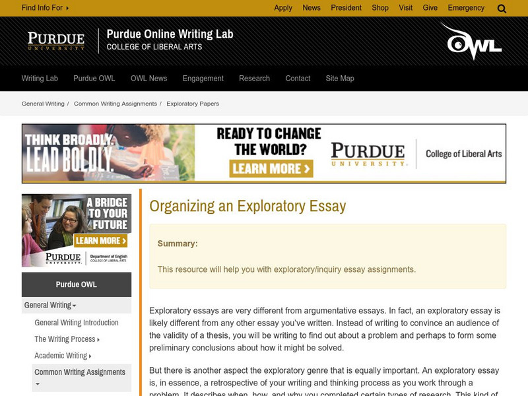The image size is (528, 396).
Task: Open the Apply link
Action: tap(283, 8)
